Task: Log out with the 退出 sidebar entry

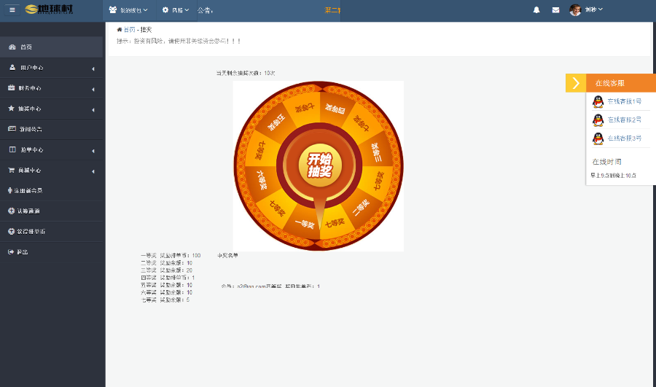Action: point(51,252)
